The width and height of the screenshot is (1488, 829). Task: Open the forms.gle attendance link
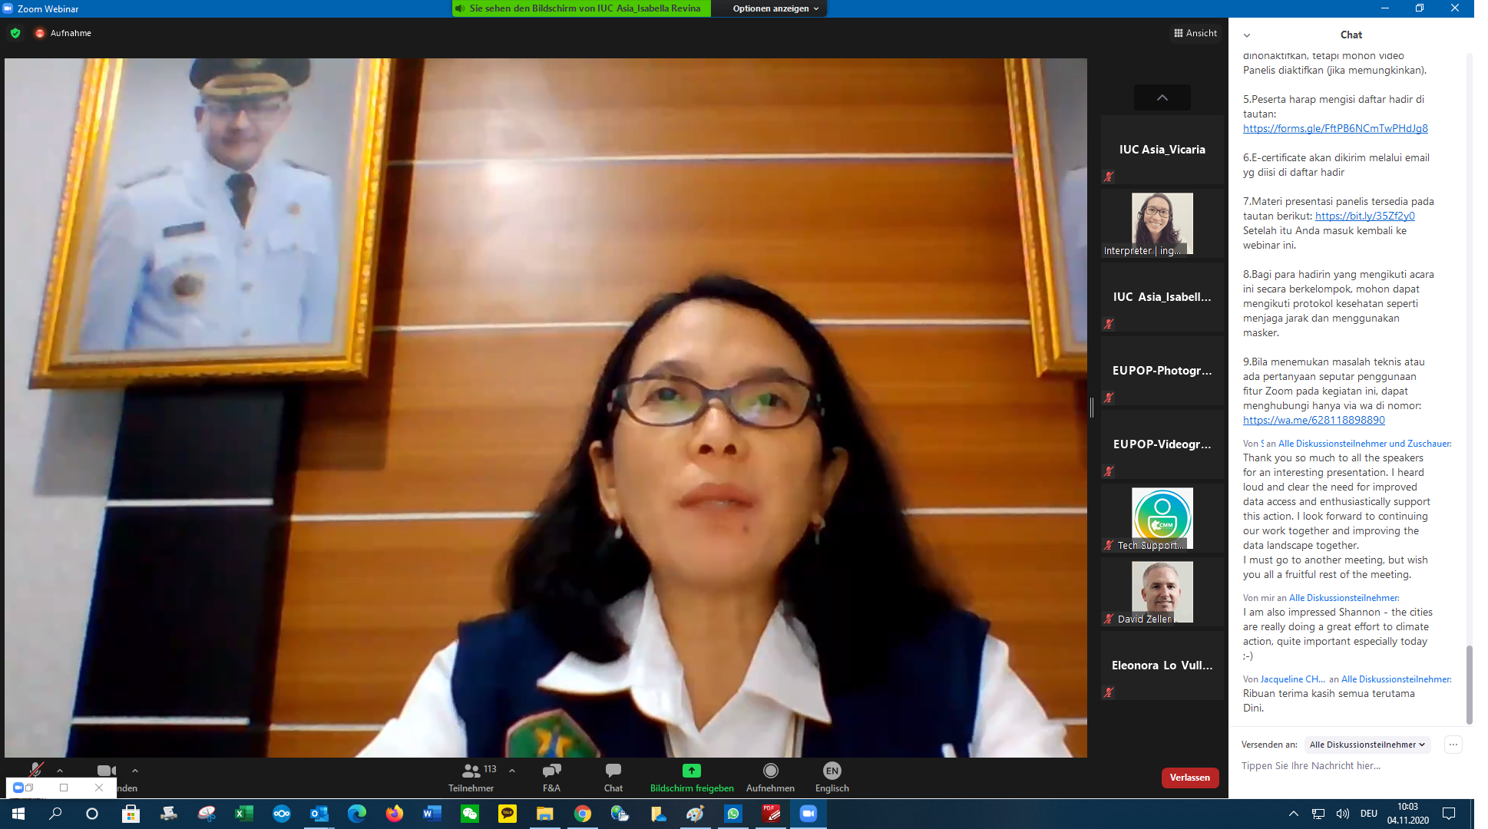point(1335,129)
